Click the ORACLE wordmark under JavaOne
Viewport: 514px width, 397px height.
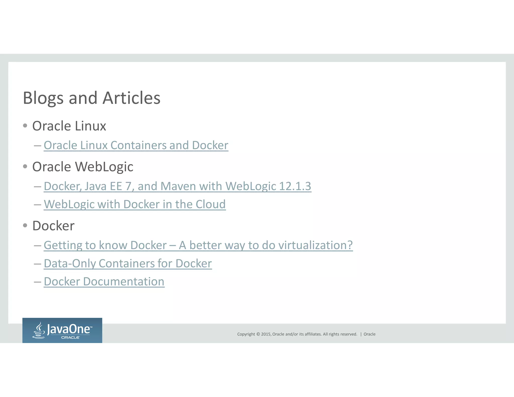tap(70, 338)
